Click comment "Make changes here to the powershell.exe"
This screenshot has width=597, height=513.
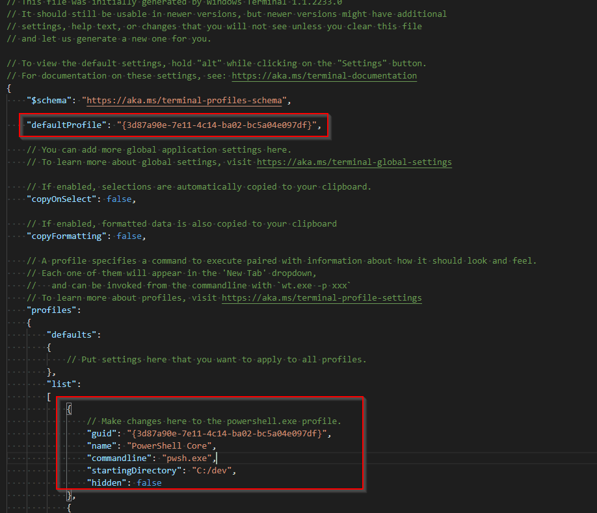pyautogui.click(x=214, y=421)
